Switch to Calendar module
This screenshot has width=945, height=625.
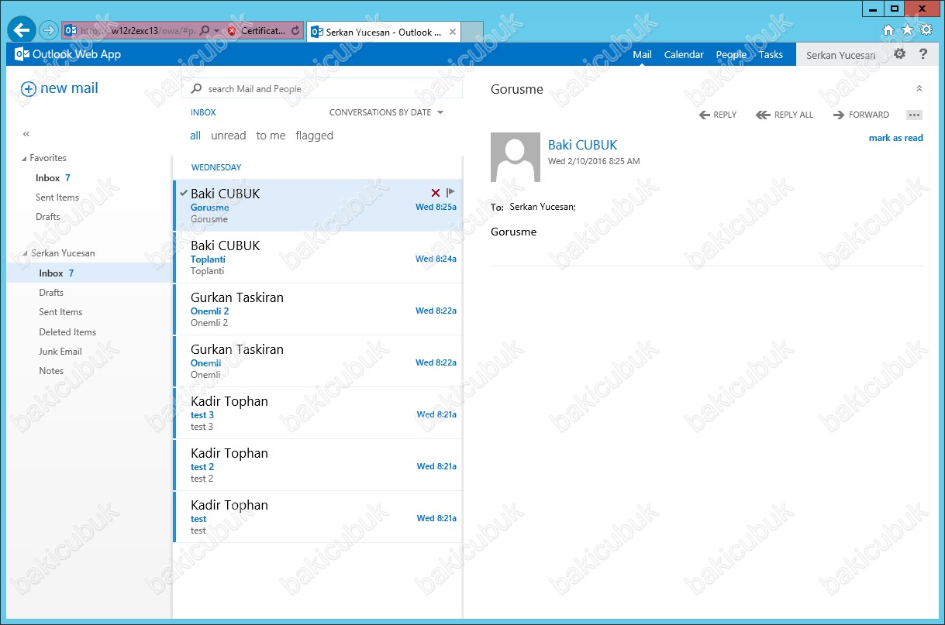[x=684, y=54]
